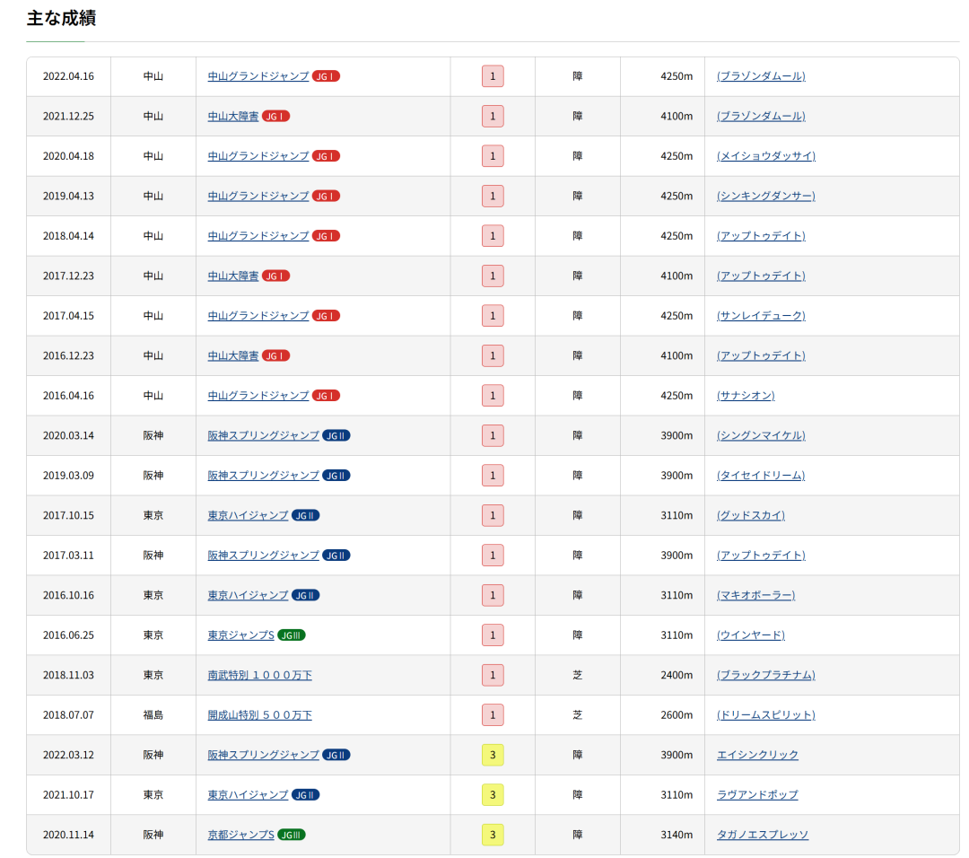This screenshot has width=969, height=858.
Task: Open the シンキングダンサー horse page
Action: 765,196
